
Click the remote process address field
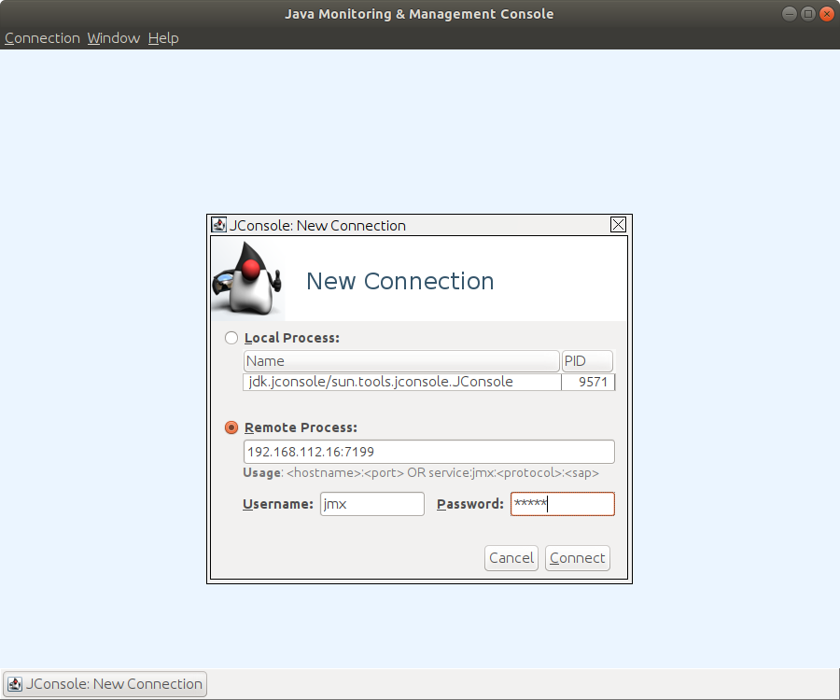pyautogui.click(x=428, y=452)
